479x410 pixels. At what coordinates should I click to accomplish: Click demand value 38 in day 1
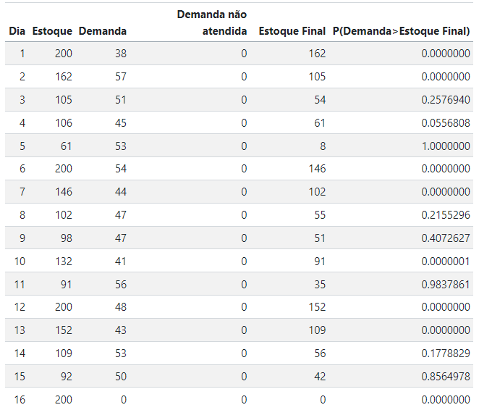click(x=121, y=54)
